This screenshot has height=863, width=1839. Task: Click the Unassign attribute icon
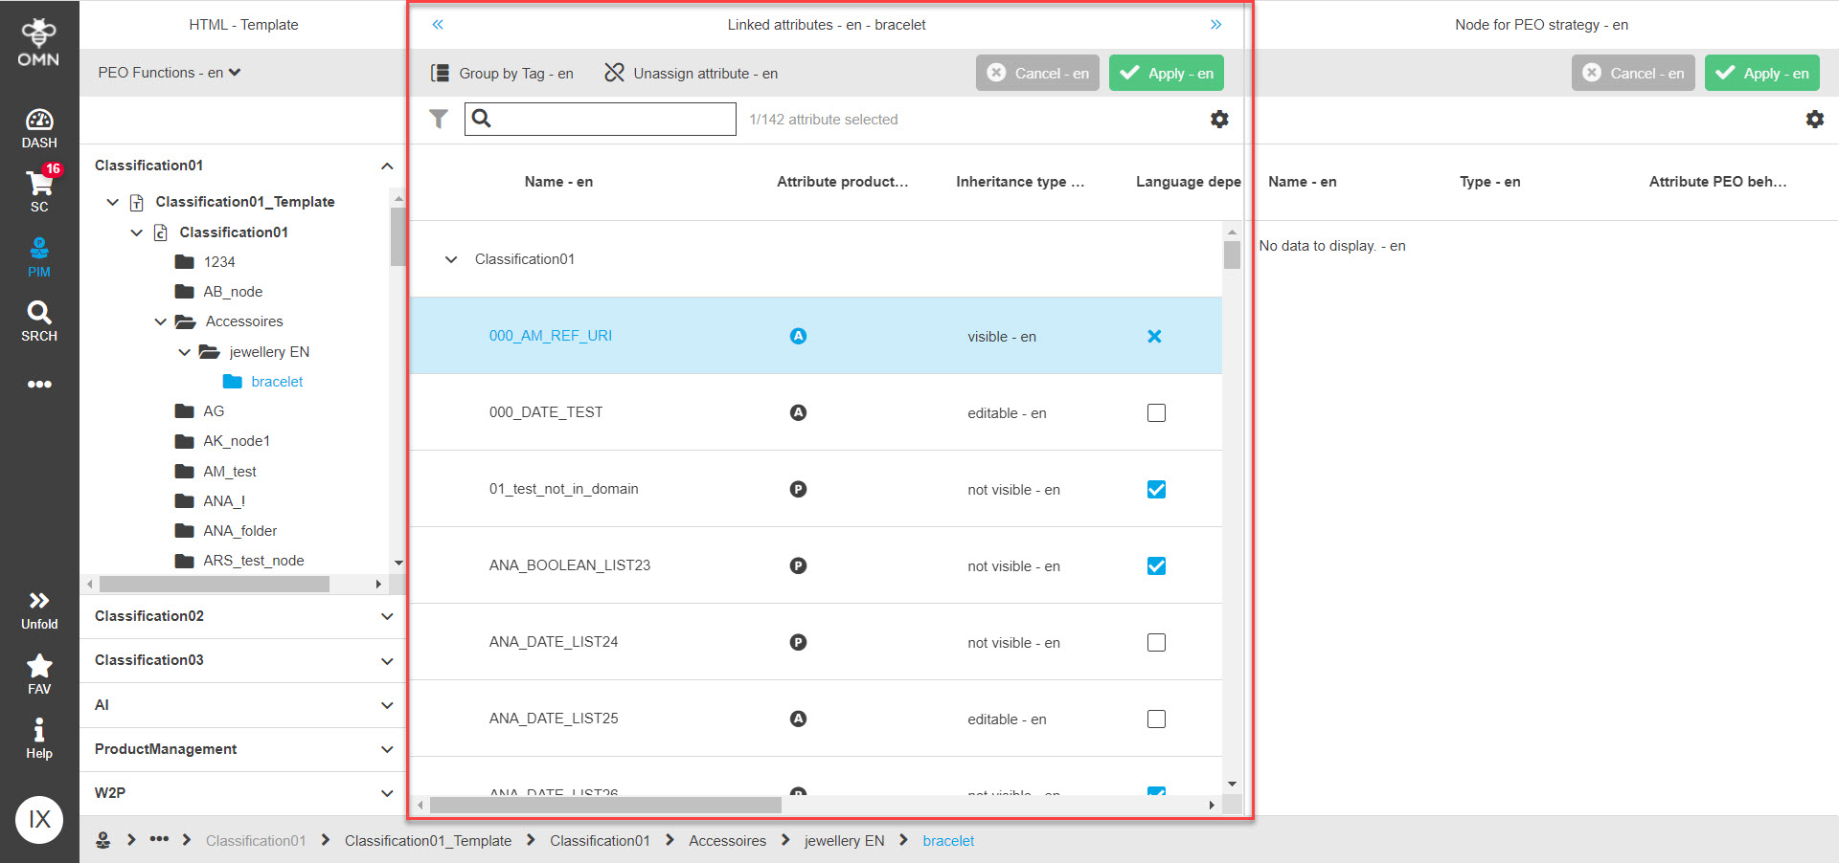[x=614, y=72]
